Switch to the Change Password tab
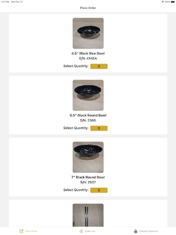Screen dimensions: 176x235 coord(148,231)
